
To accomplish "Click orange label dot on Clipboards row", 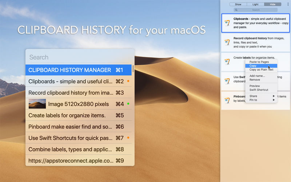I will (128, 81).
